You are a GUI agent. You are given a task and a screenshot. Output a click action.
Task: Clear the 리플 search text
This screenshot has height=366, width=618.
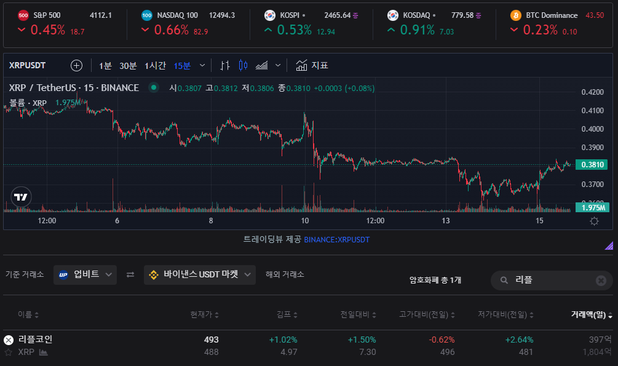click(x=601, y=280)
